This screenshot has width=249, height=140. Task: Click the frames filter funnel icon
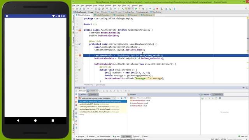(125, 98)
